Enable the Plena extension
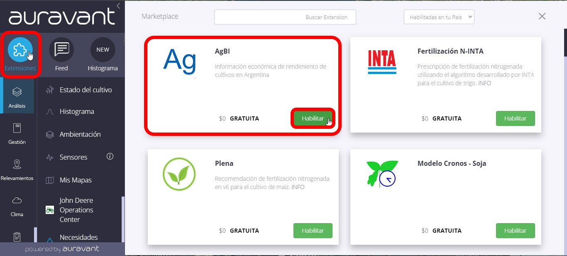567x256 pixels. coord(313,231)
